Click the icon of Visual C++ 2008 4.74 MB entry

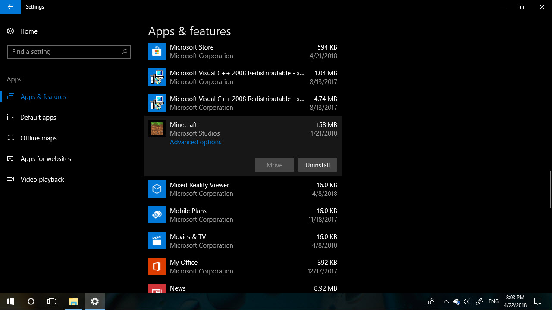click(157, 103)
